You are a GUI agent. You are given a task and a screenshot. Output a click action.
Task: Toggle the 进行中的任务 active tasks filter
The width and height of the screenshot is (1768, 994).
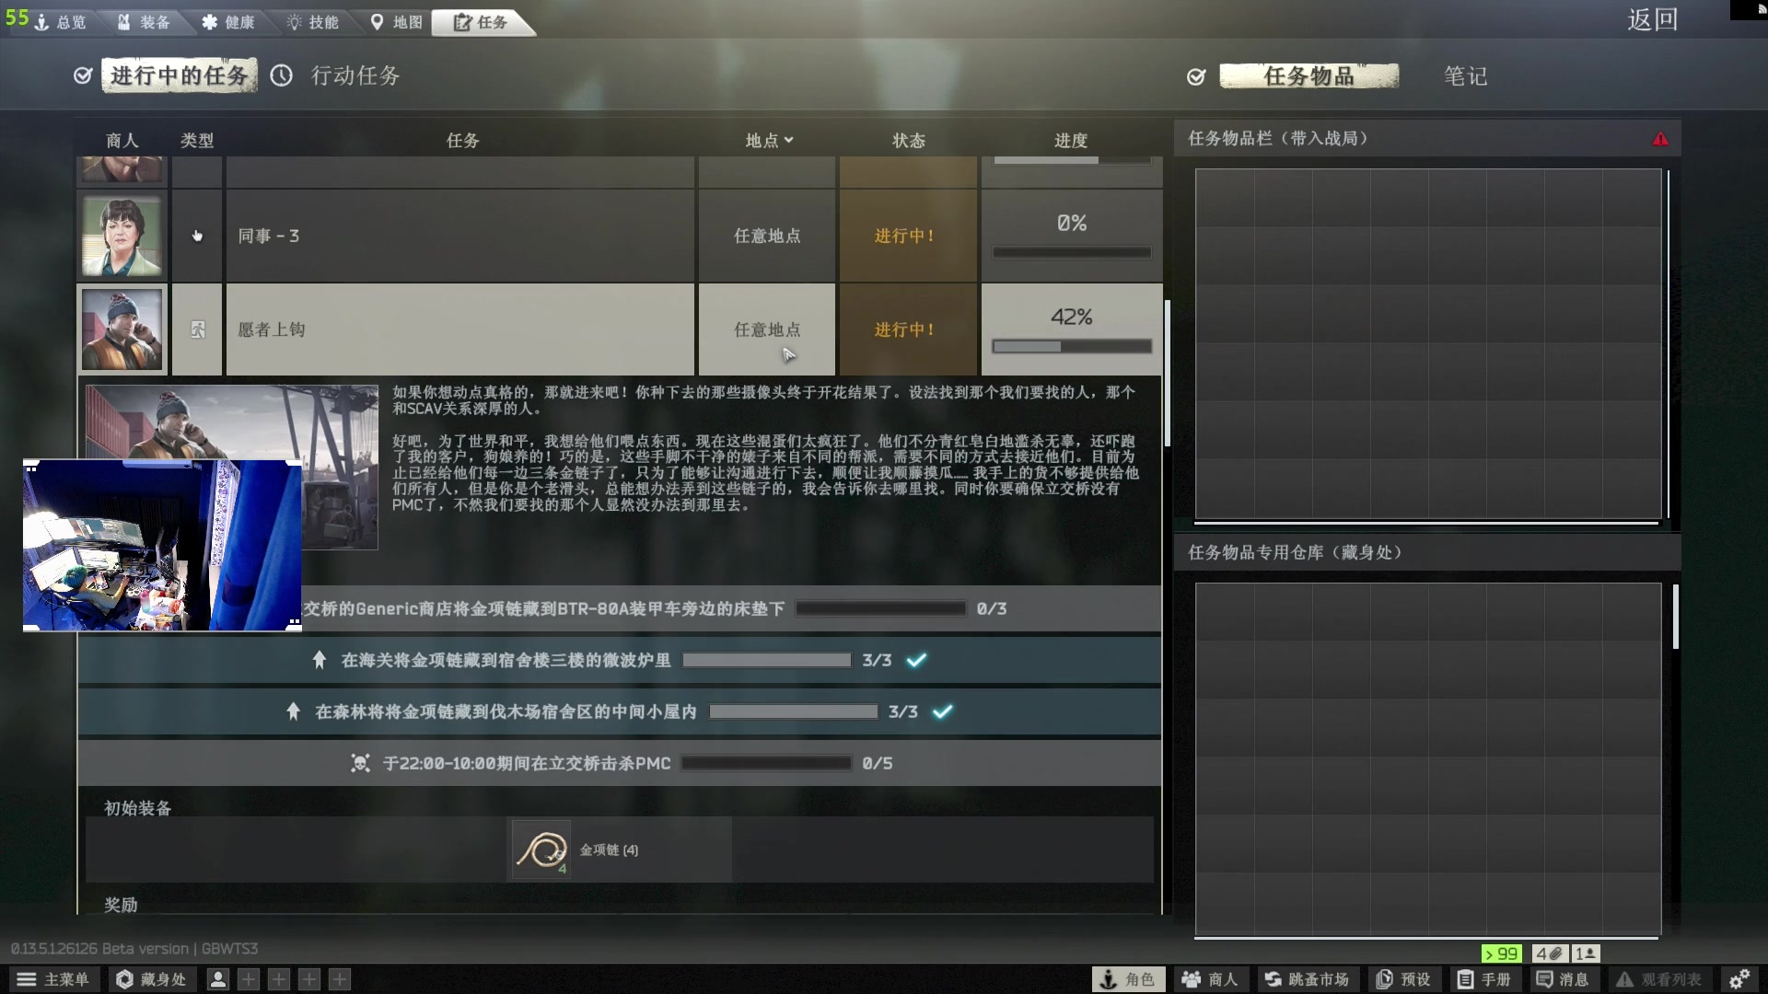(180, 75)
